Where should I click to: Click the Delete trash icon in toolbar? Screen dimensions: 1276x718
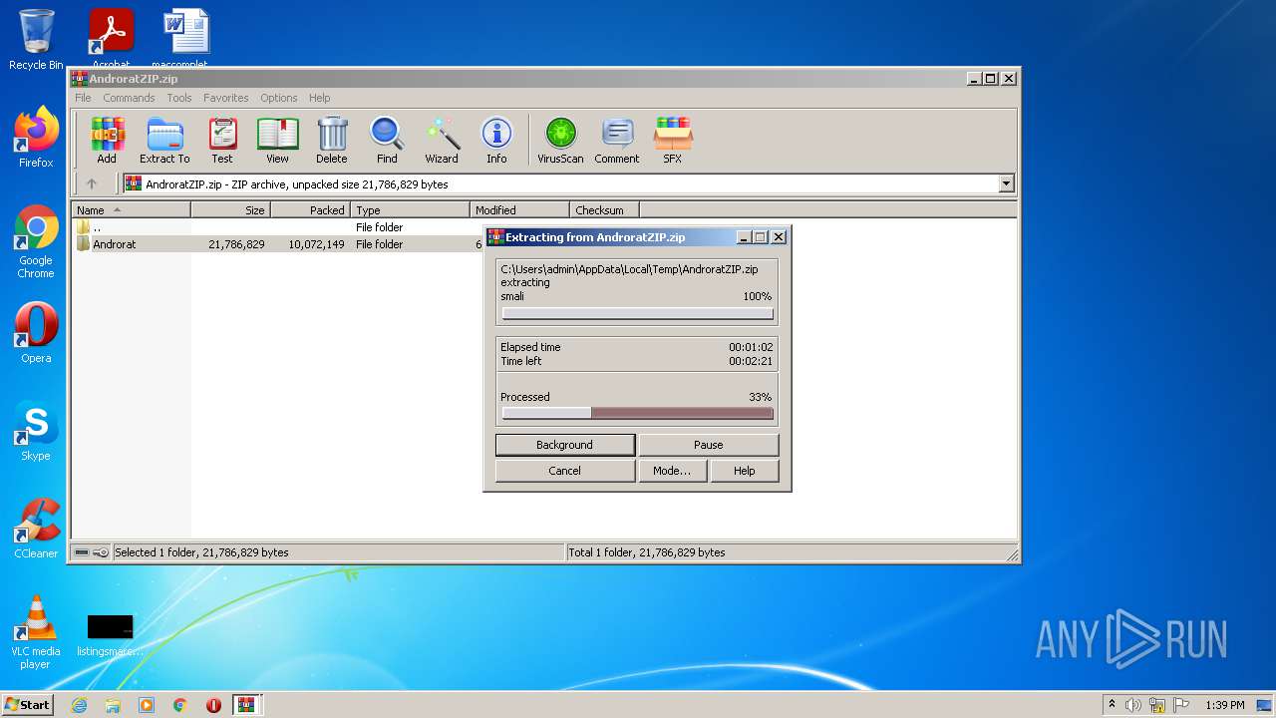(332, 140)
